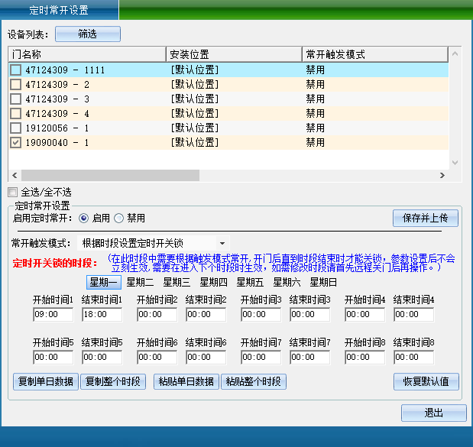The image size is (473, 447).
Task: Select the 星期日 tab
Action: pyautogui.click(x=323, y=282)
